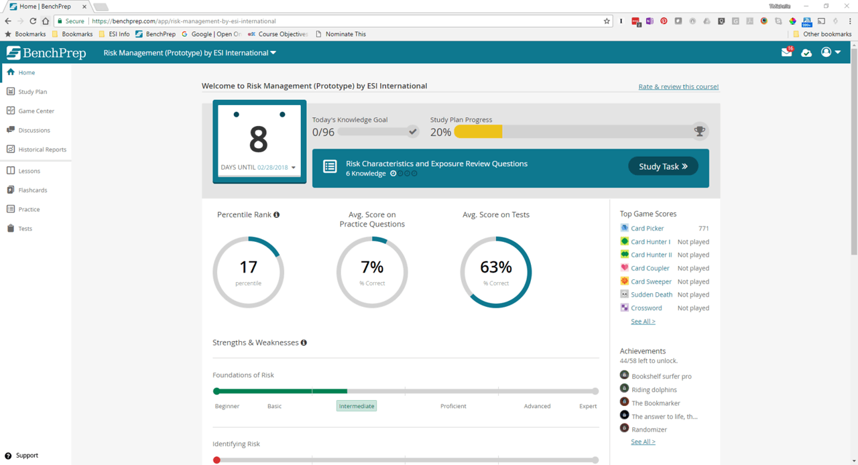This screenshot has height=465, width=858.
Task: Click See All under Achievements
Action: [x=643, y=442]
